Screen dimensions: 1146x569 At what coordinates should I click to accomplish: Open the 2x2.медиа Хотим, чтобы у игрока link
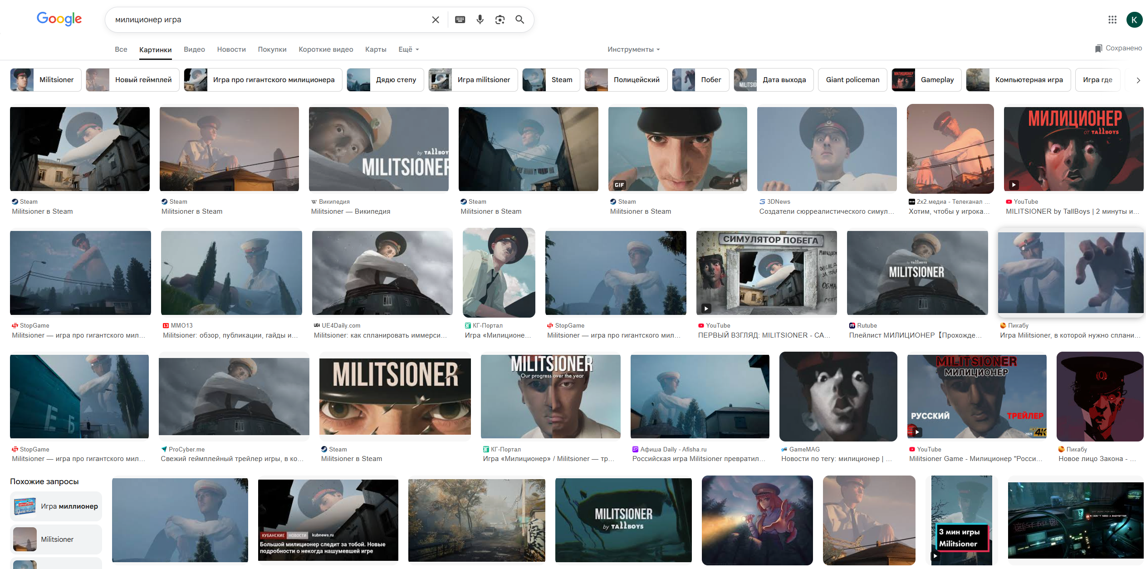[x=949, y=211]
